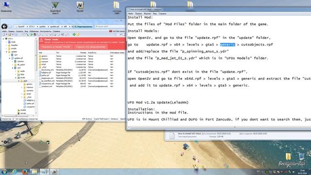This screenshot has width=311, height=175.
Task: Click OpenIV's greyed forward navigation arrow
Action: [10, 26]
